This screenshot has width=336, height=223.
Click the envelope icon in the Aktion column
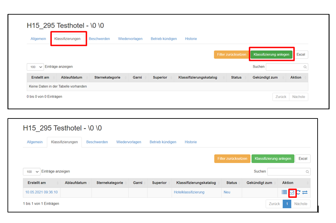tap(292, 192)
